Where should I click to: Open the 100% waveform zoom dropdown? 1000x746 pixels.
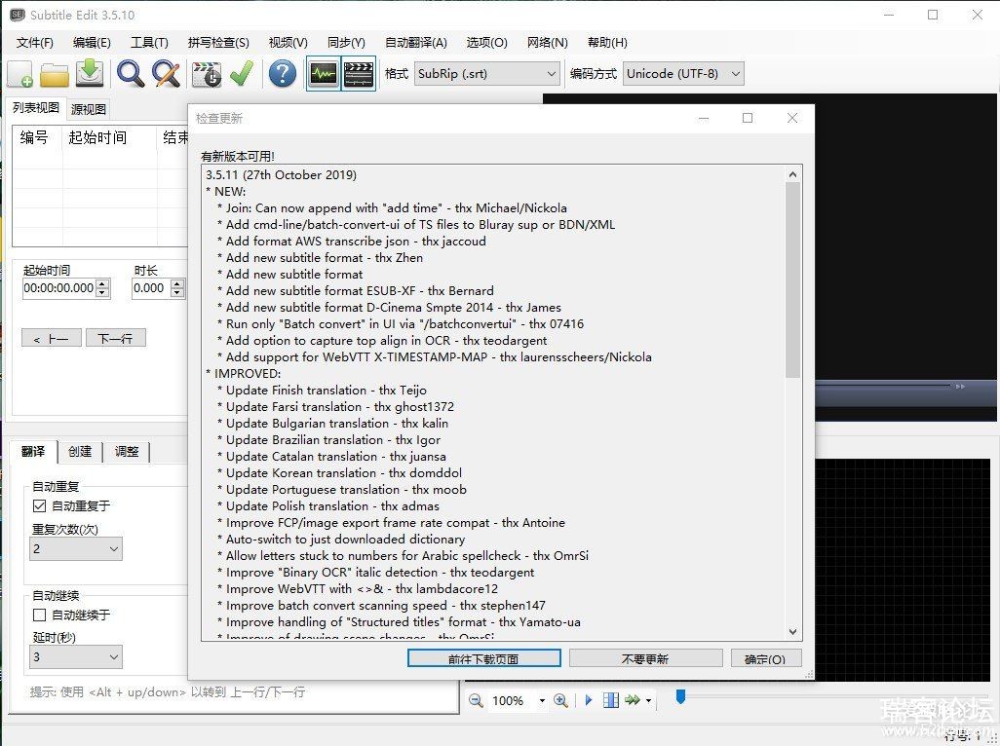pyautogui.click(x=542, y=701)
